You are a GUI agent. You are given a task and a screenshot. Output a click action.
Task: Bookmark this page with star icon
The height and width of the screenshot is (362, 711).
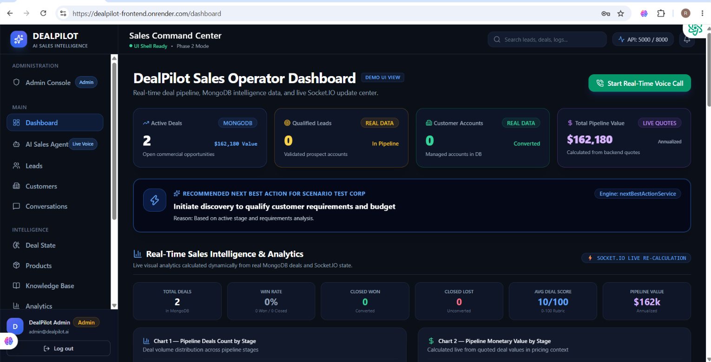(x=620, y=13)
